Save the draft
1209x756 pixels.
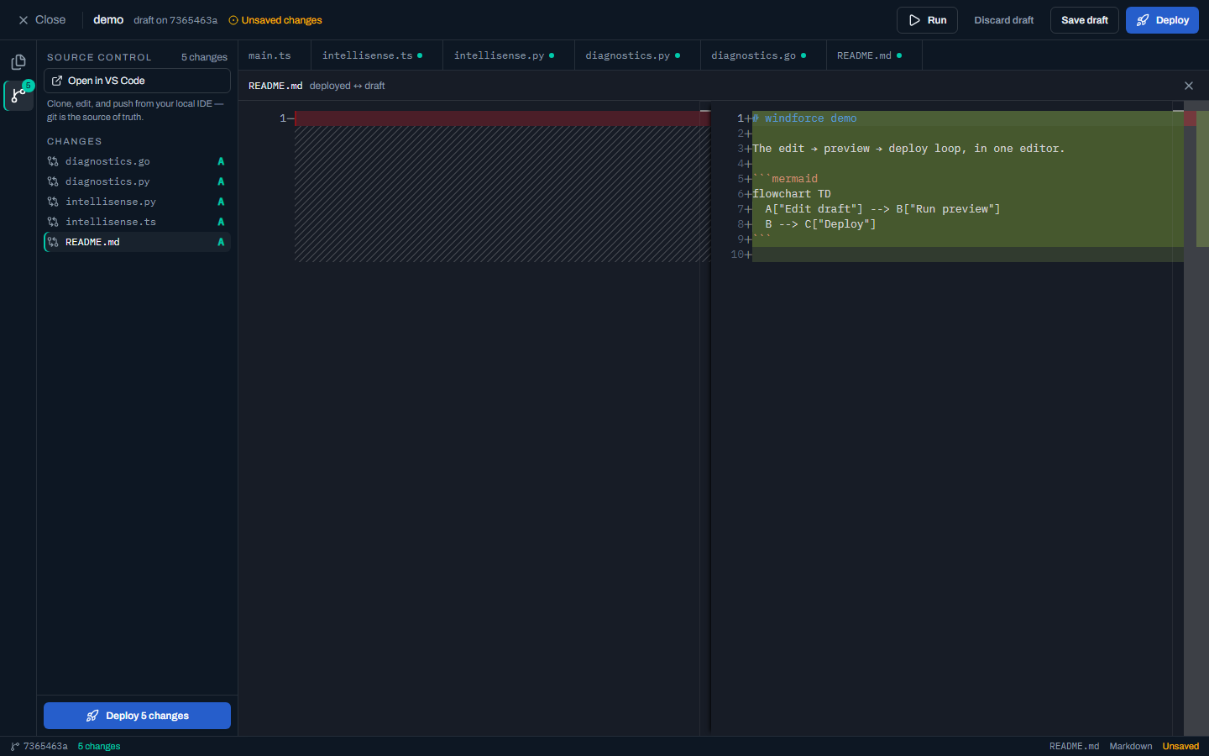[1085, 20]
